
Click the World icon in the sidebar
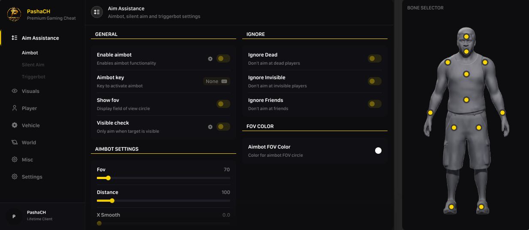(x=15, y=143)
